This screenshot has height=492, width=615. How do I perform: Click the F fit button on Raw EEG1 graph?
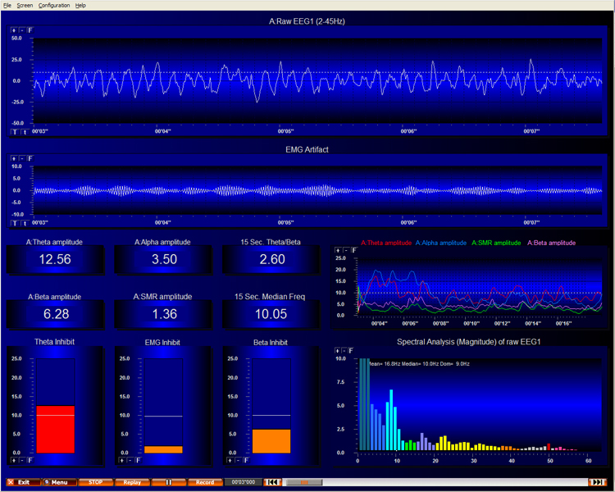pyautogui.click(x=31, y=30)
